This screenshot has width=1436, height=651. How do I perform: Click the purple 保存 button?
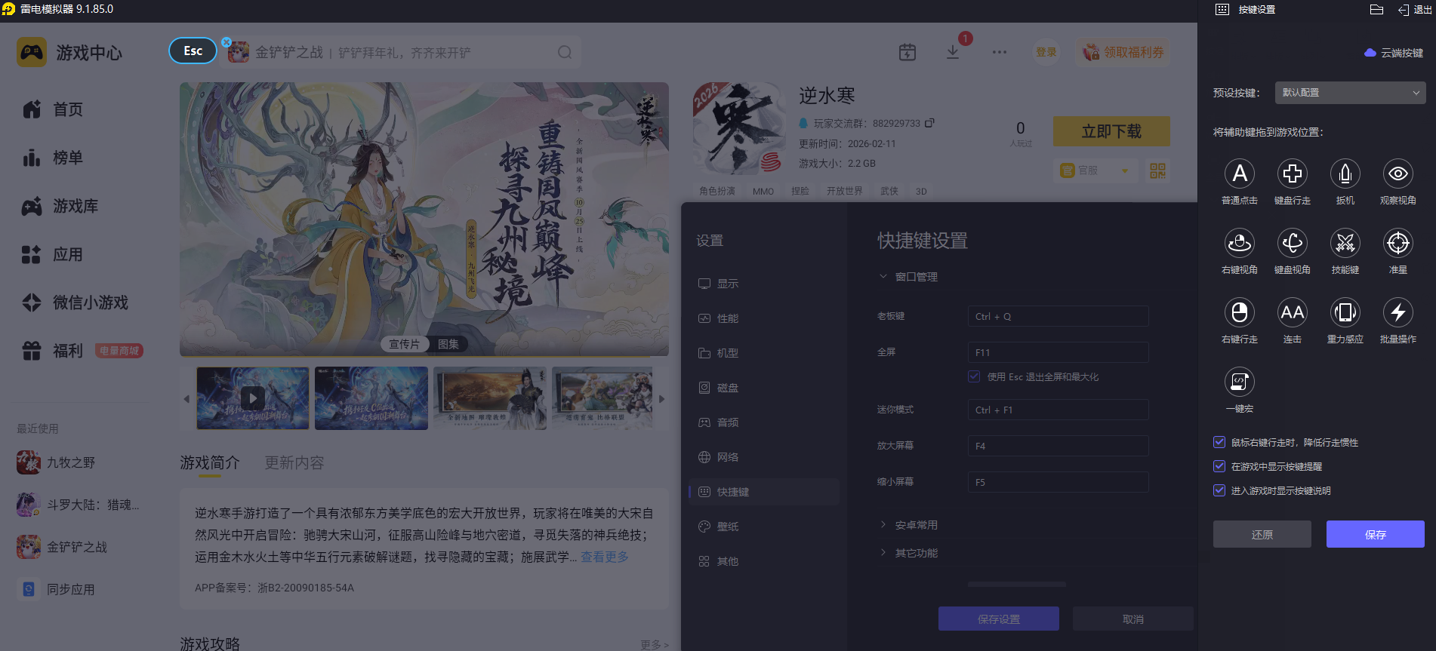tap(1375, 534)
